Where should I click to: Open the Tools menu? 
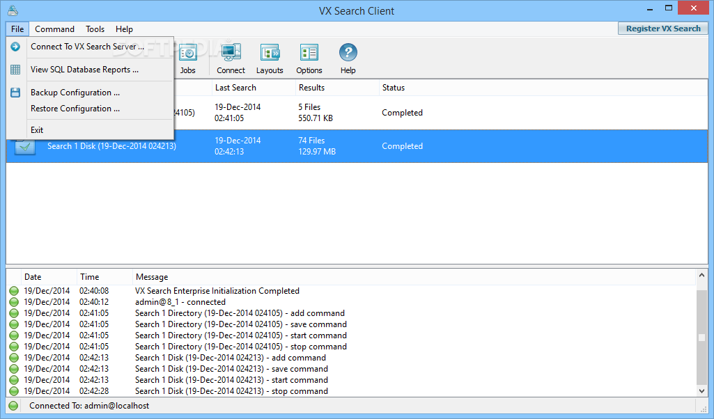pyautogui.click(x=95, y=29)
